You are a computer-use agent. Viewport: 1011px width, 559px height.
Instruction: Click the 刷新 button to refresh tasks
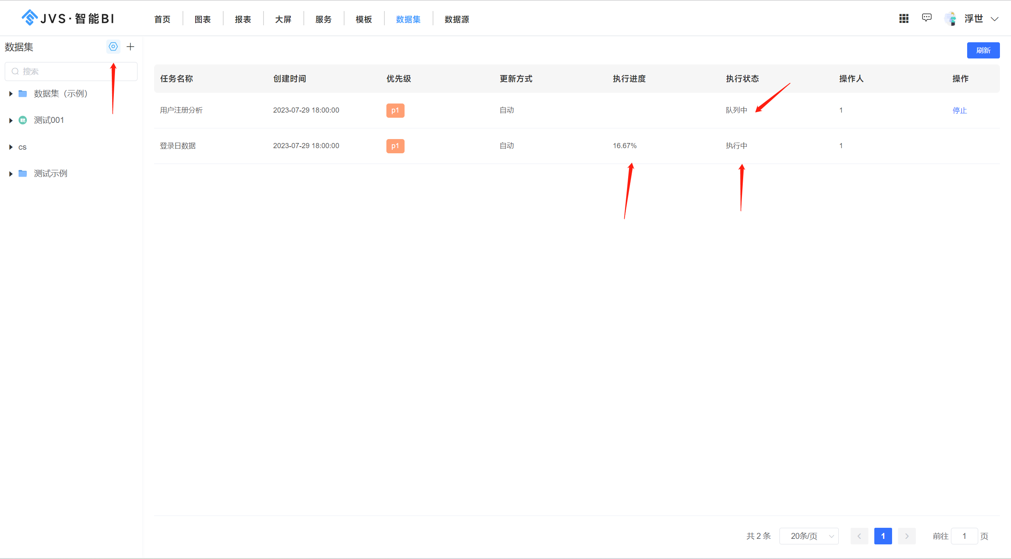[x=983, y=50]
